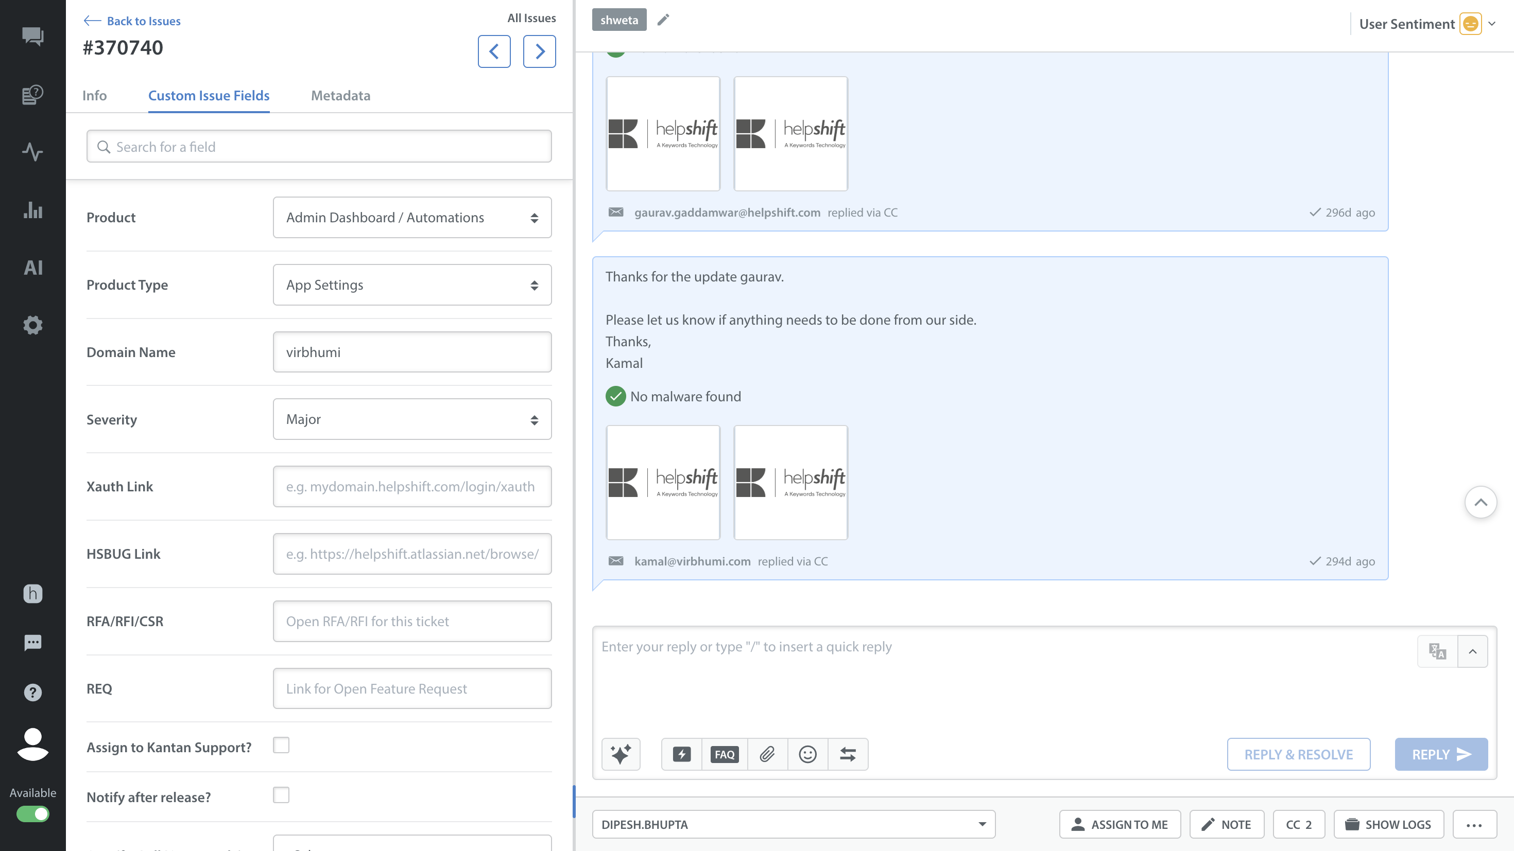1514x851 pixels.
Task: Open the analytics bar chart sidebar icon
Action: (x=33, y=210)
